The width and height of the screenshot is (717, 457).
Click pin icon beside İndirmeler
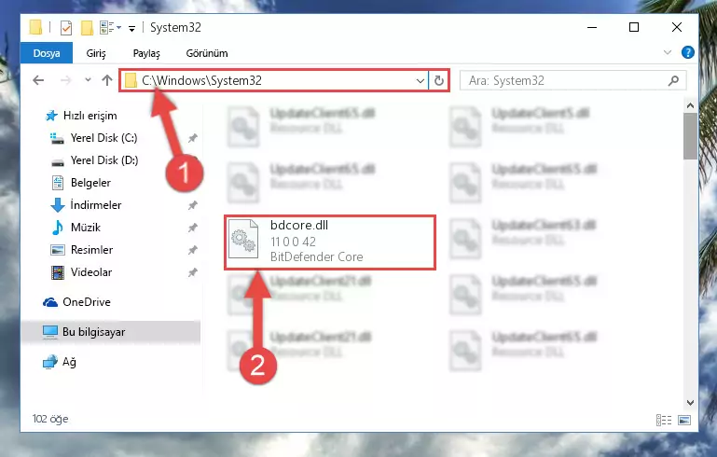[x=192, y=205]
